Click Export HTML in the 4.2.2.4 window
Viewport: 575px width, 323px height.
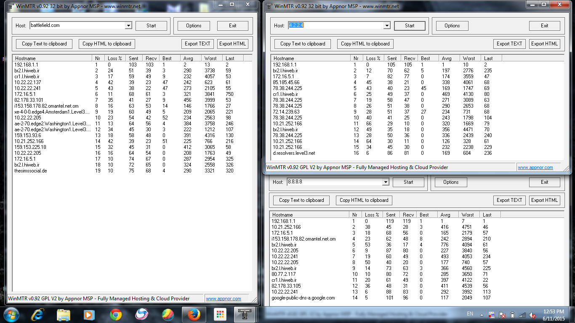[545, 44]
